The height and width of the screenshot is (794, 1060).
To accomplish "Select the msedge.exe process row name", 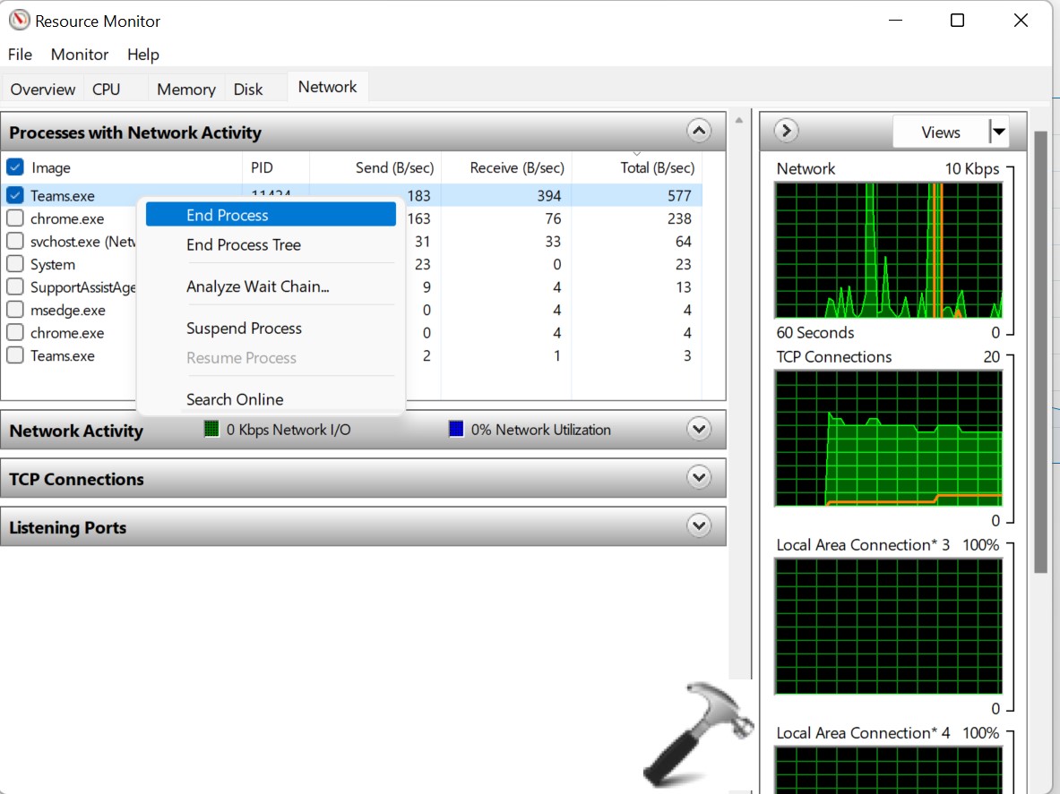I will click(67, 310).
